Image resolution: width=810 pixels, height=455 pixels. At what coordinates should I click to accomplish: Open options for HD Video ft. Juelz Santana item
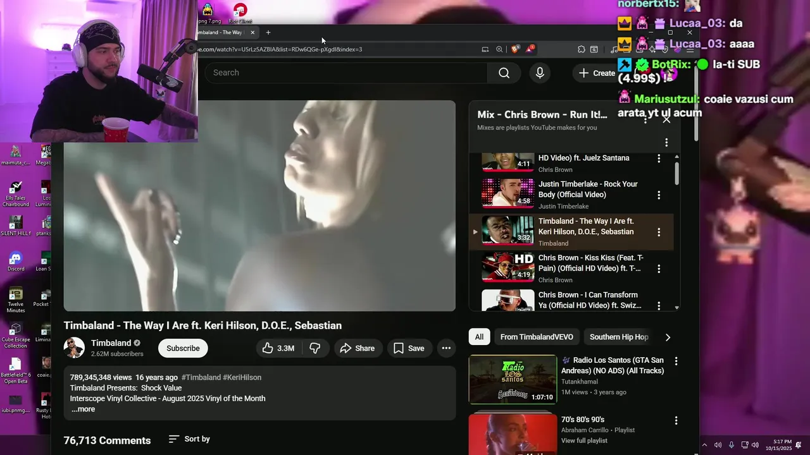click(x=659, y=159)
